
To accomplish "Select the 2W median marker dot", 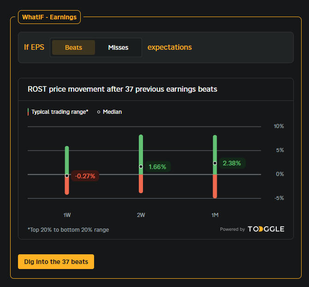I will (x=141, y=166).
